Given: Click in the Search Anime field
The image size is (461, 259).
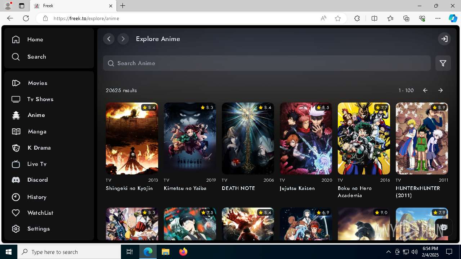Looking at the screenshot, I should coord(267,63).
